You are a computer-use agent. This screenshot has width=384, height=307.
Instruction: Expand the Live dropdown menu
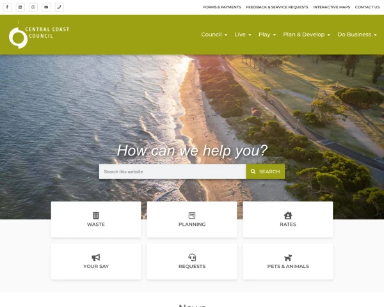243,35
